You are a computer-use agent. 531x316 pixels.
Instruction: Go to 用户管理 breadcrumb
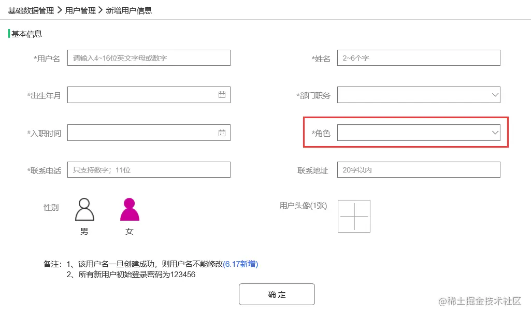click(x=80, y=11)
